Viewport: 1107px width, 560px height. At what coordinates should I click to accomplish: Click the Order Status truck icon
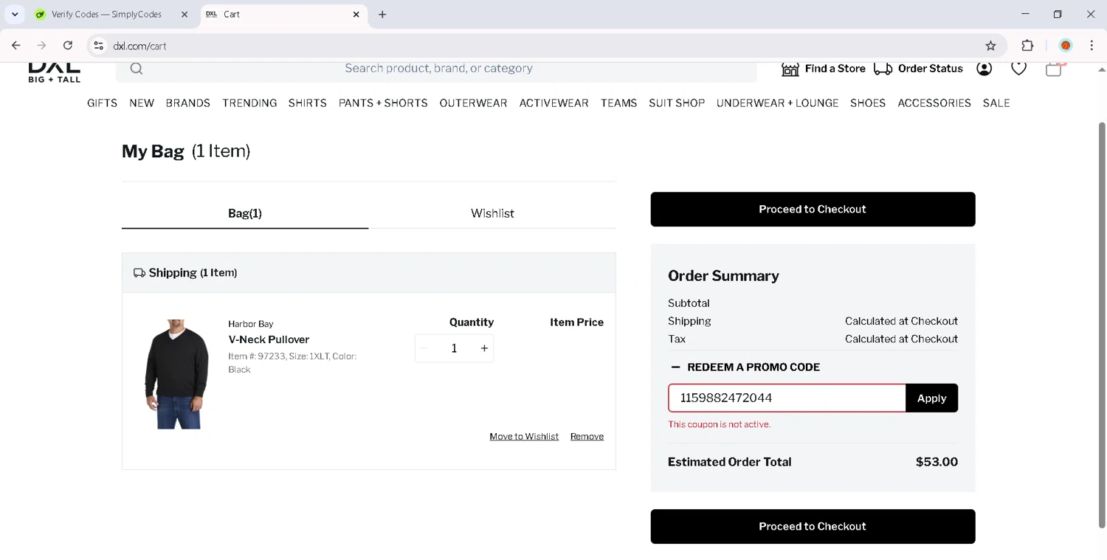883,69
